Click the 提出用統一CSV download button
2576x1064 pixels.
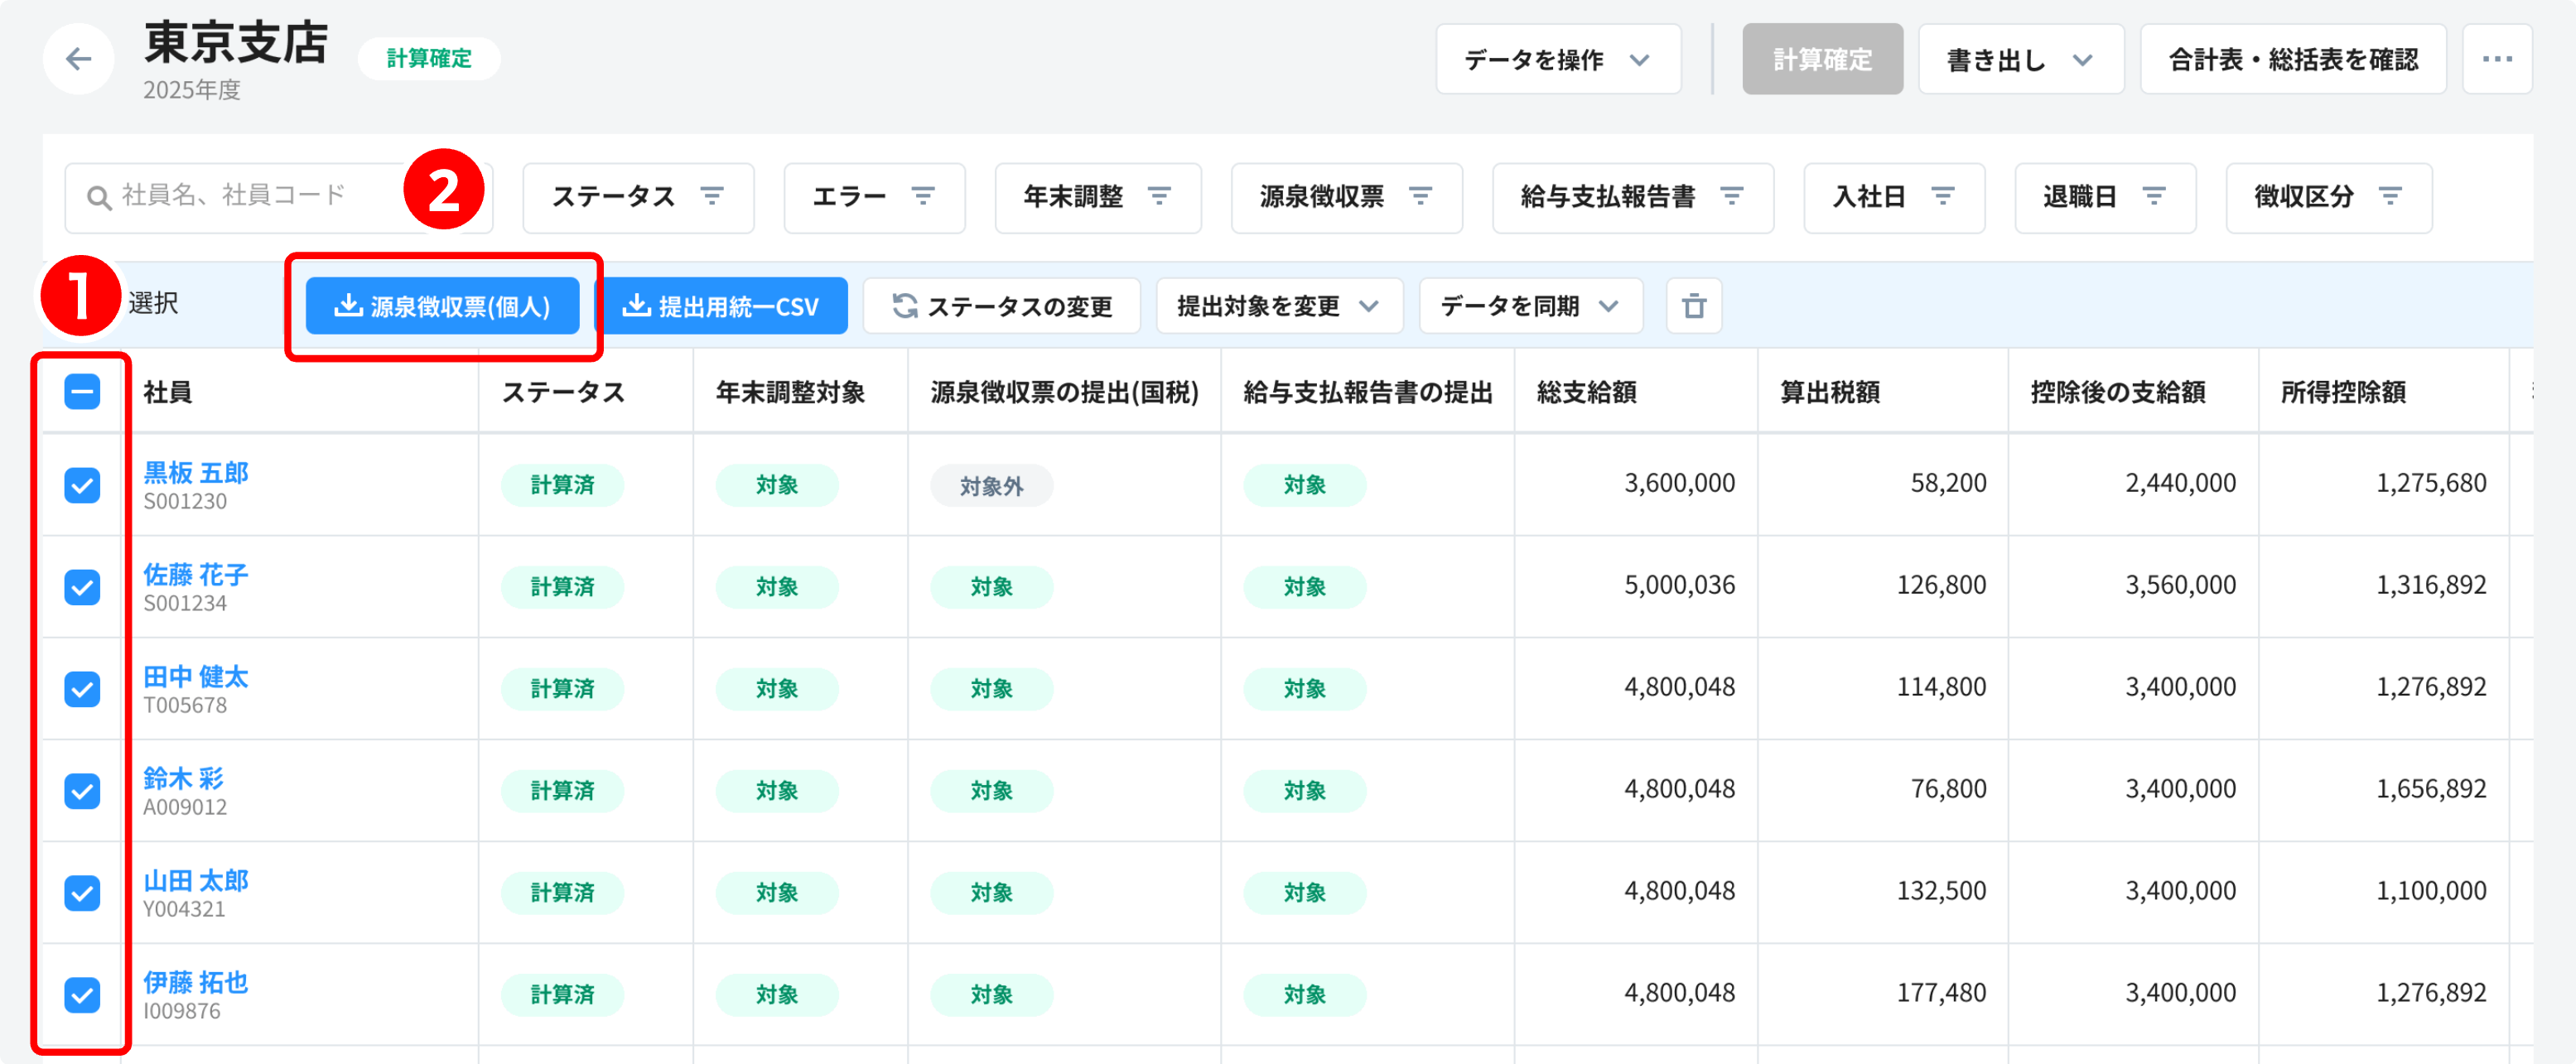click(722, 306)
